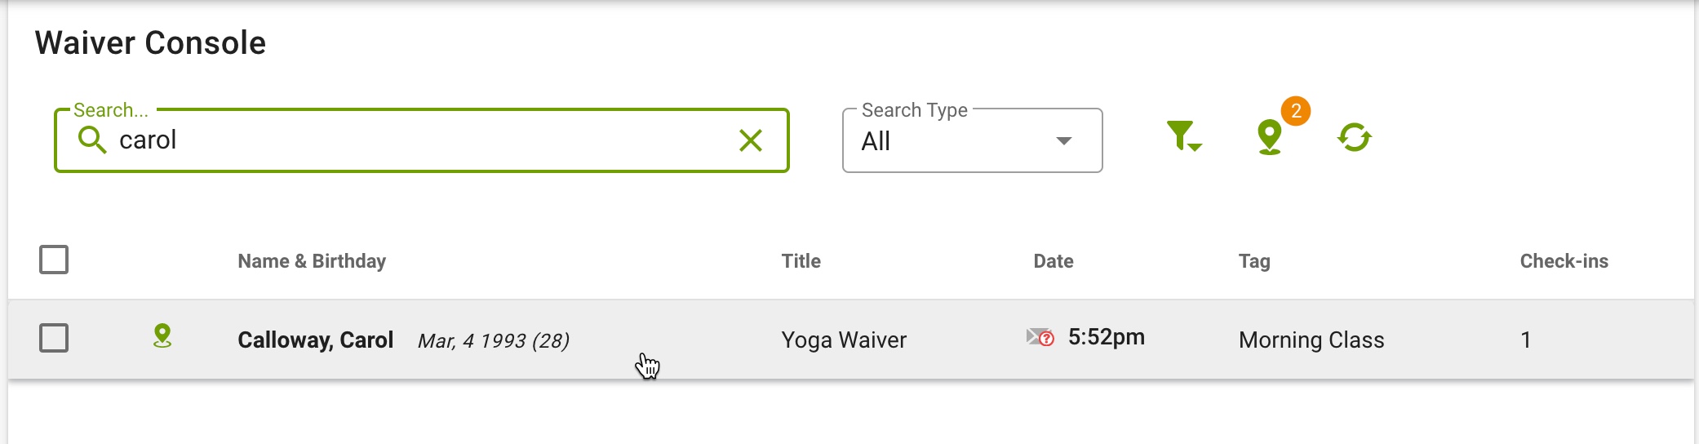
Task: Refresh the waiver list
Action: (1355, 137)
